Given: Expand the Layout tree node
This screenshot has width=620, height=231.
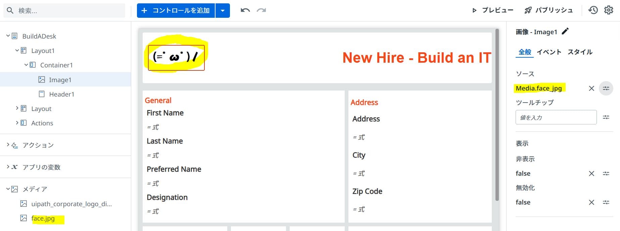Looking at the screenshot, I should point(17,108).
